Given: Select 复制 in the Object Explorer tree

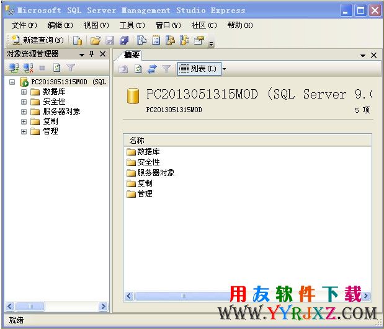Looking at the screenshot, I should (x=50, y=121).
